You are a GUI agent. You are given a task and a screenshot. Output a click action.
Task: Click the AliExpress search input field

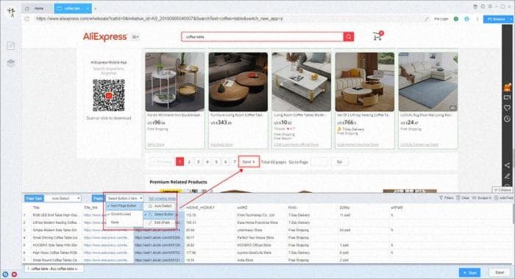pos(262,37)
